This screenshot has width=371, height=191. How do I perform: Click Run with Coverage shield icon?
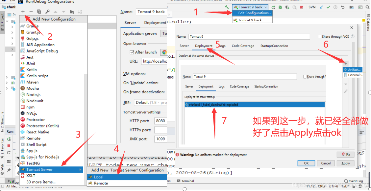tap(287, 7)
